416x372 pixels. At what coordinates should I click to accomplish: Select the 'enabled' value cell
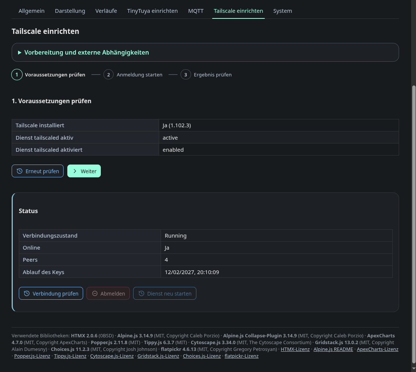279,149
